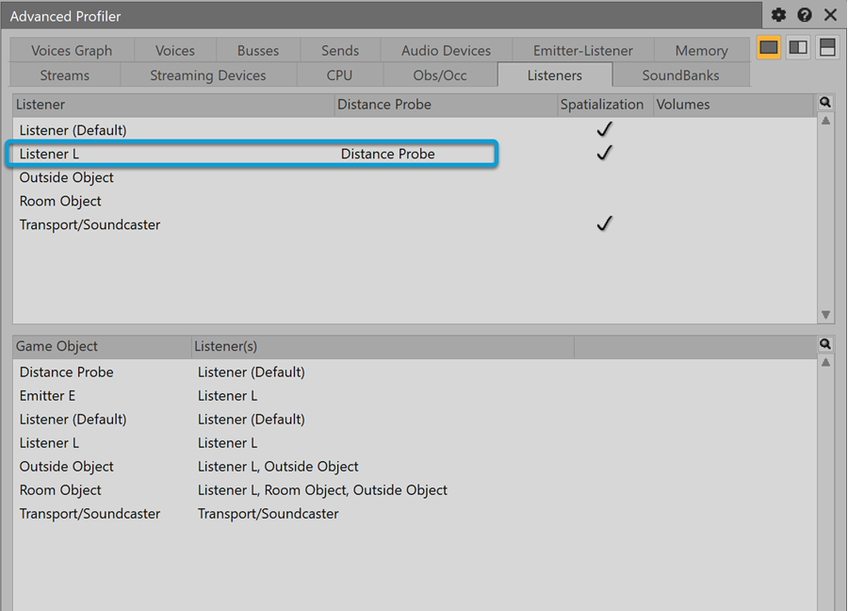Click the help question mark icon
The width and height of the screenshot is (848, 611).
tap(804, 15)
